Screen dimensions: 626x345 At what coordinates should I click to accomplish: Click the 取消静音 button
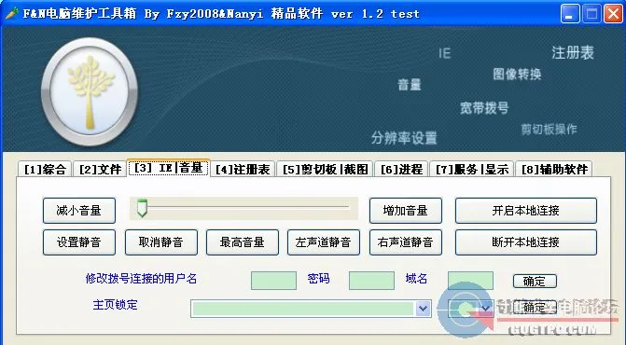[x=160, y=242]
